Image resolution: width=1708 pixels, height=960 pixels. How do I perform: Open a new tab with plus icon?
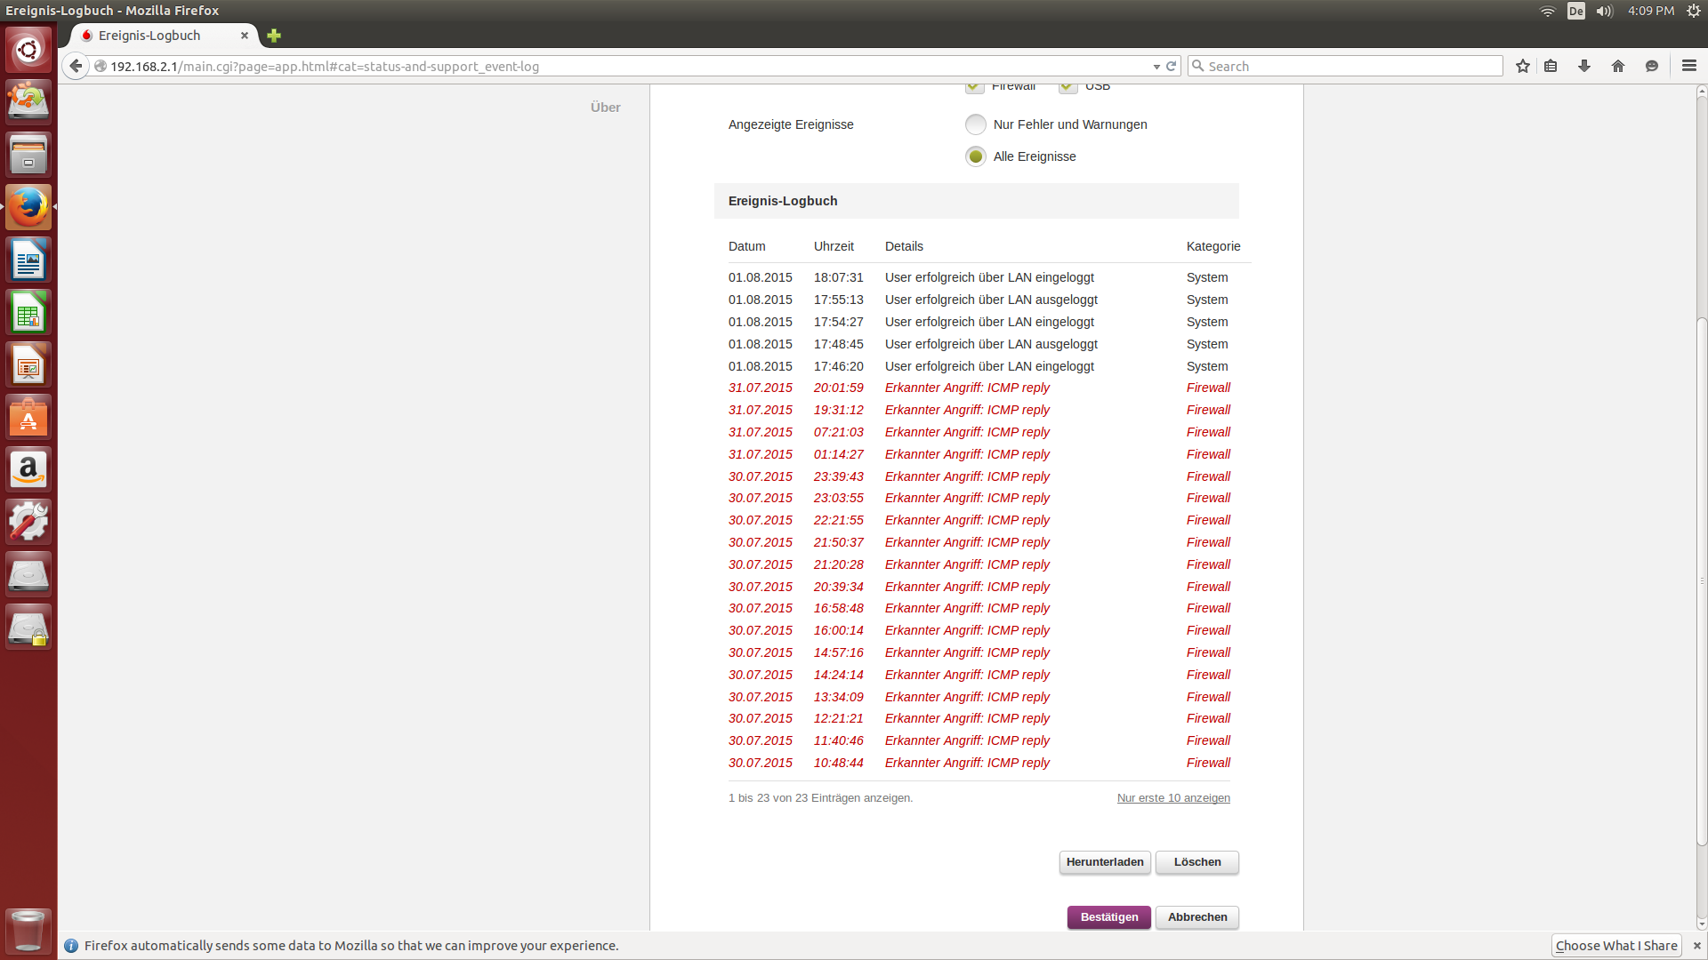274,36
